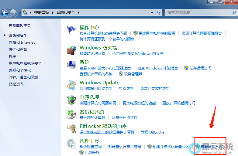The image size is (238, 156).
Task: Click the System computer icon
Action: coord(71,65)
